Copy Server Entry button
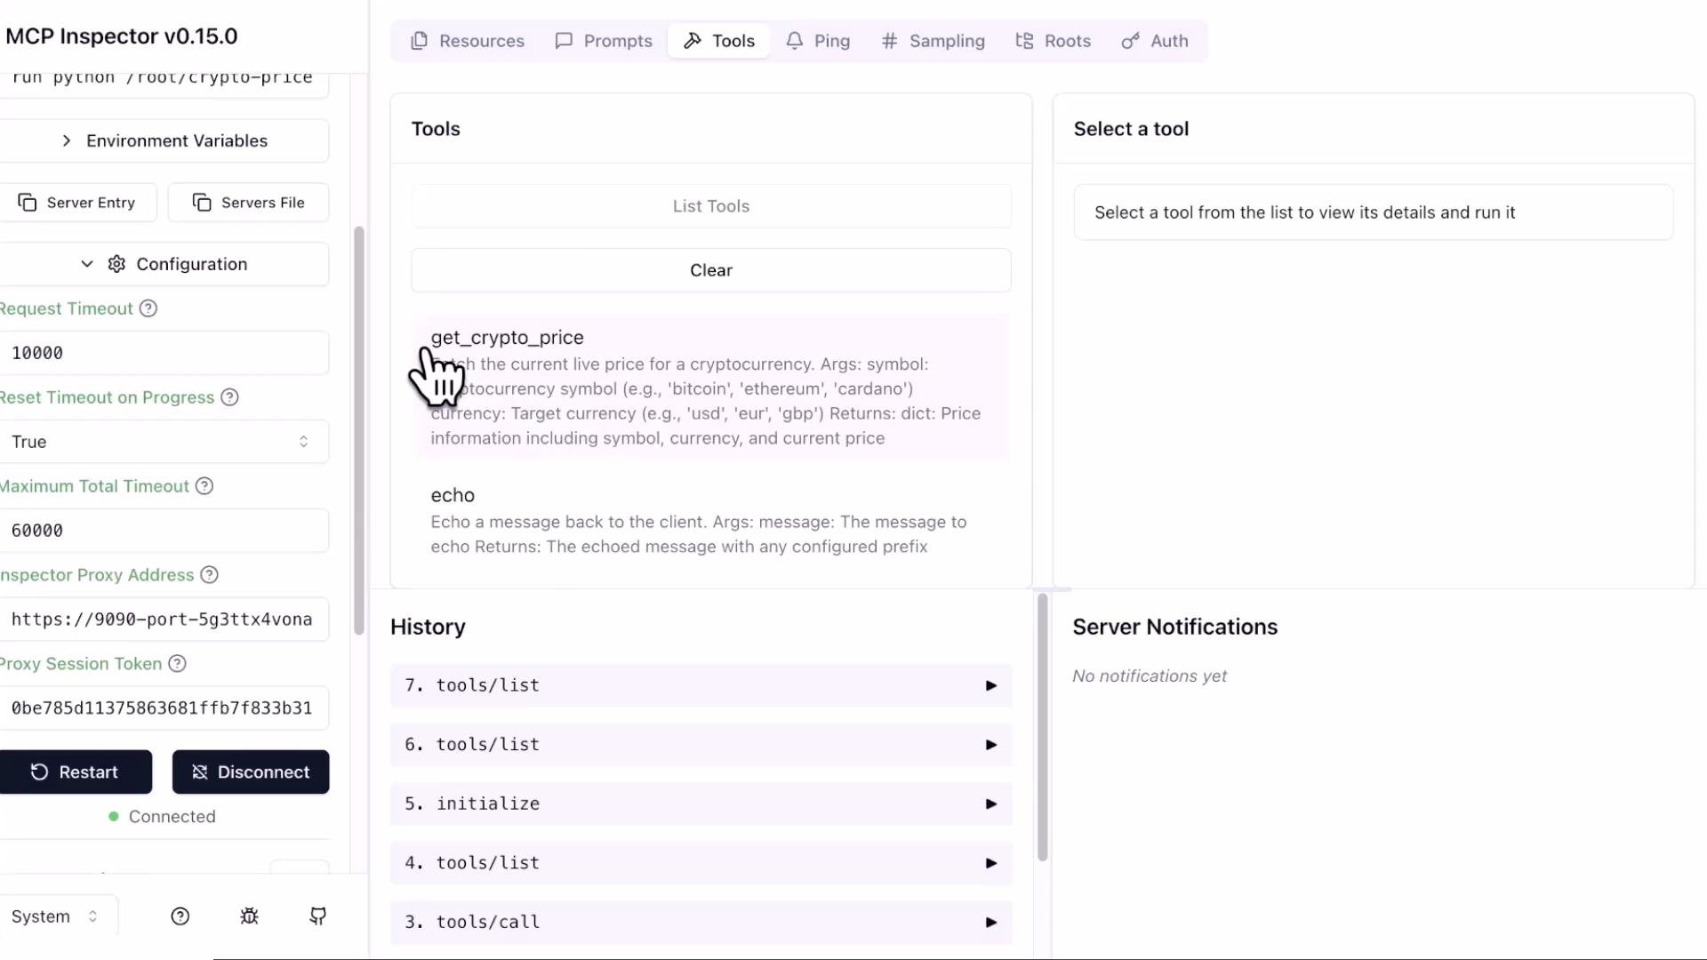 click(77, 203)
